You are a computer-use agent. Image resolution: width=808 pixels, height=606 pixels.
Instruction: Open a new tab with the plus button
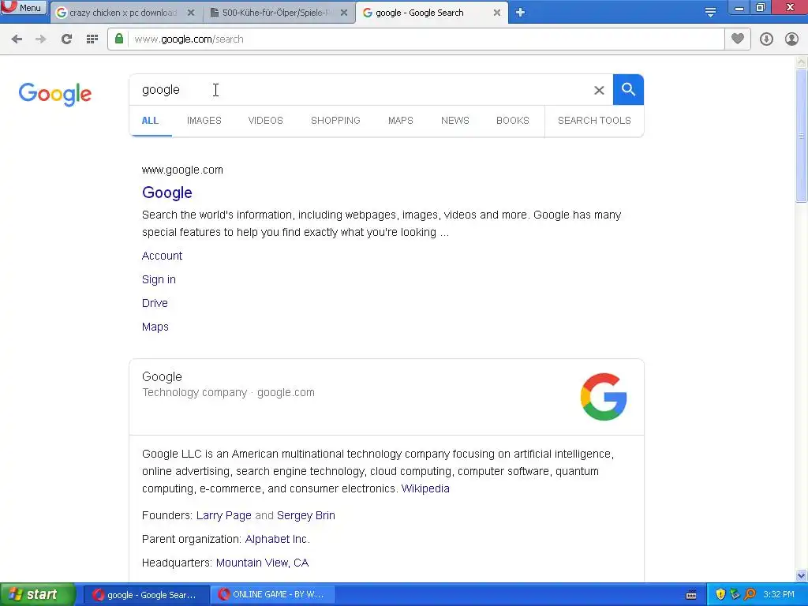tap(521, 13)
